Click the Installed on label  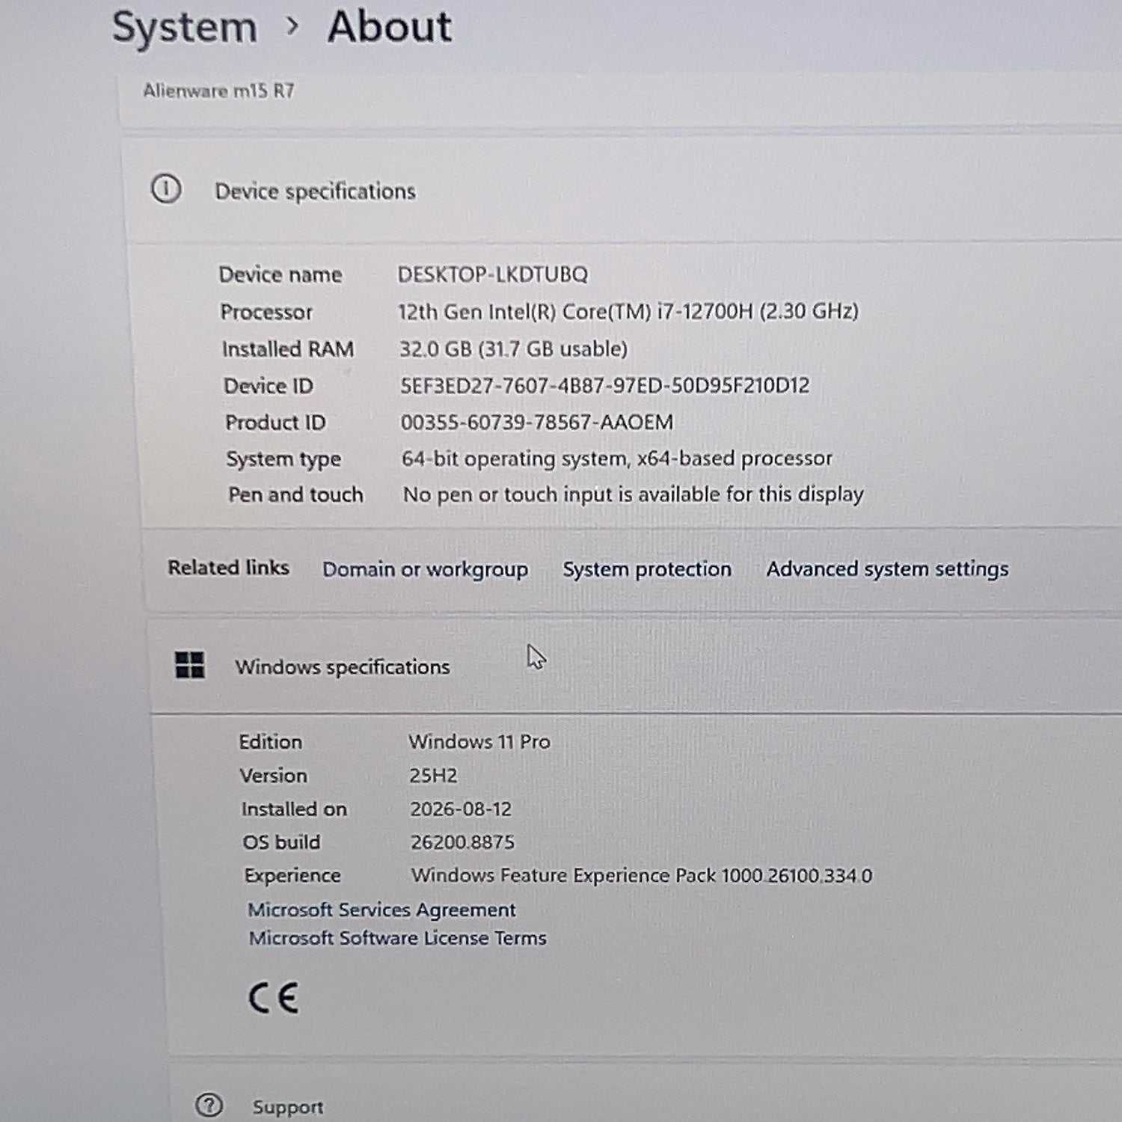click(x=294, y=809)
